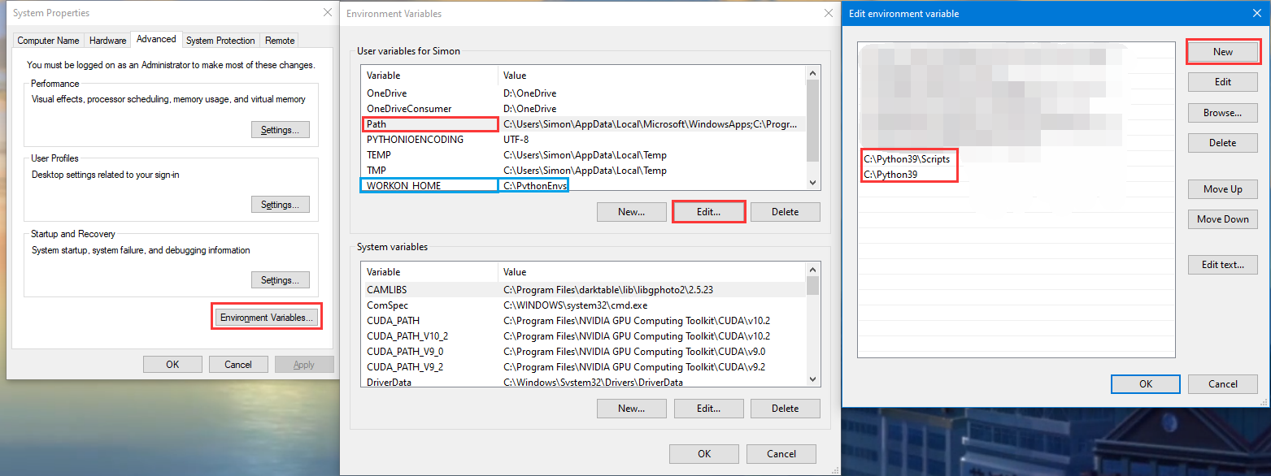The width and height of the screenshot is (1271, 476).
Task: Open the Environment Variables dialog button
Action: tap(266, 317)
